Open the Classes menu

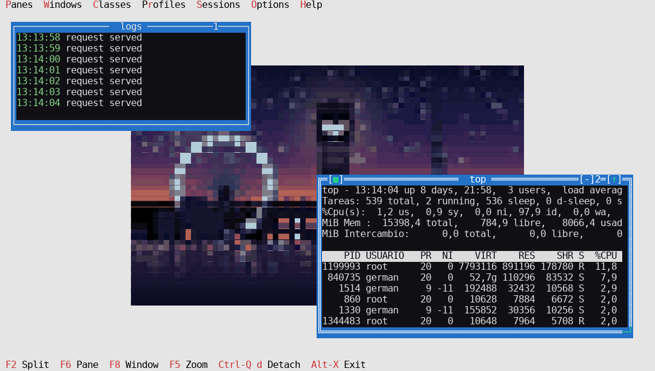click(112, 5)
